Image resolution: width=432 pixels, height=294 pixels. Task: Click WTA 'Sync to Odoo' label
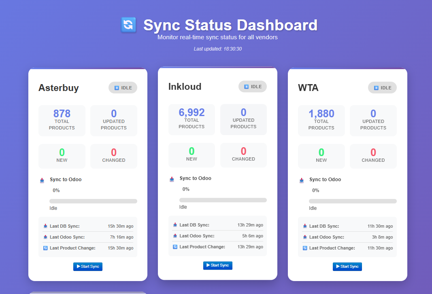coord(325,180)
